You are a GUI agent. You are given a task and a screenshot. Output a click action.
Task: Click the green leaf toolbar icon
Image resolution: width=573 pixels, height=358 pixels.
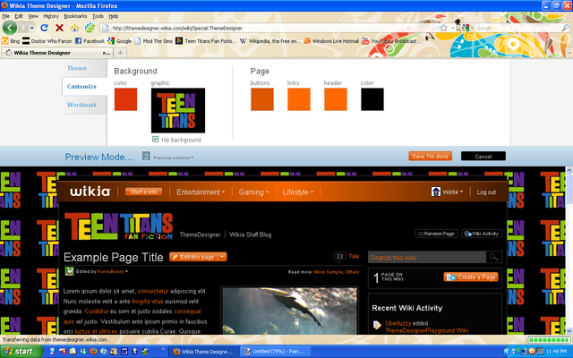click(90, 28)
